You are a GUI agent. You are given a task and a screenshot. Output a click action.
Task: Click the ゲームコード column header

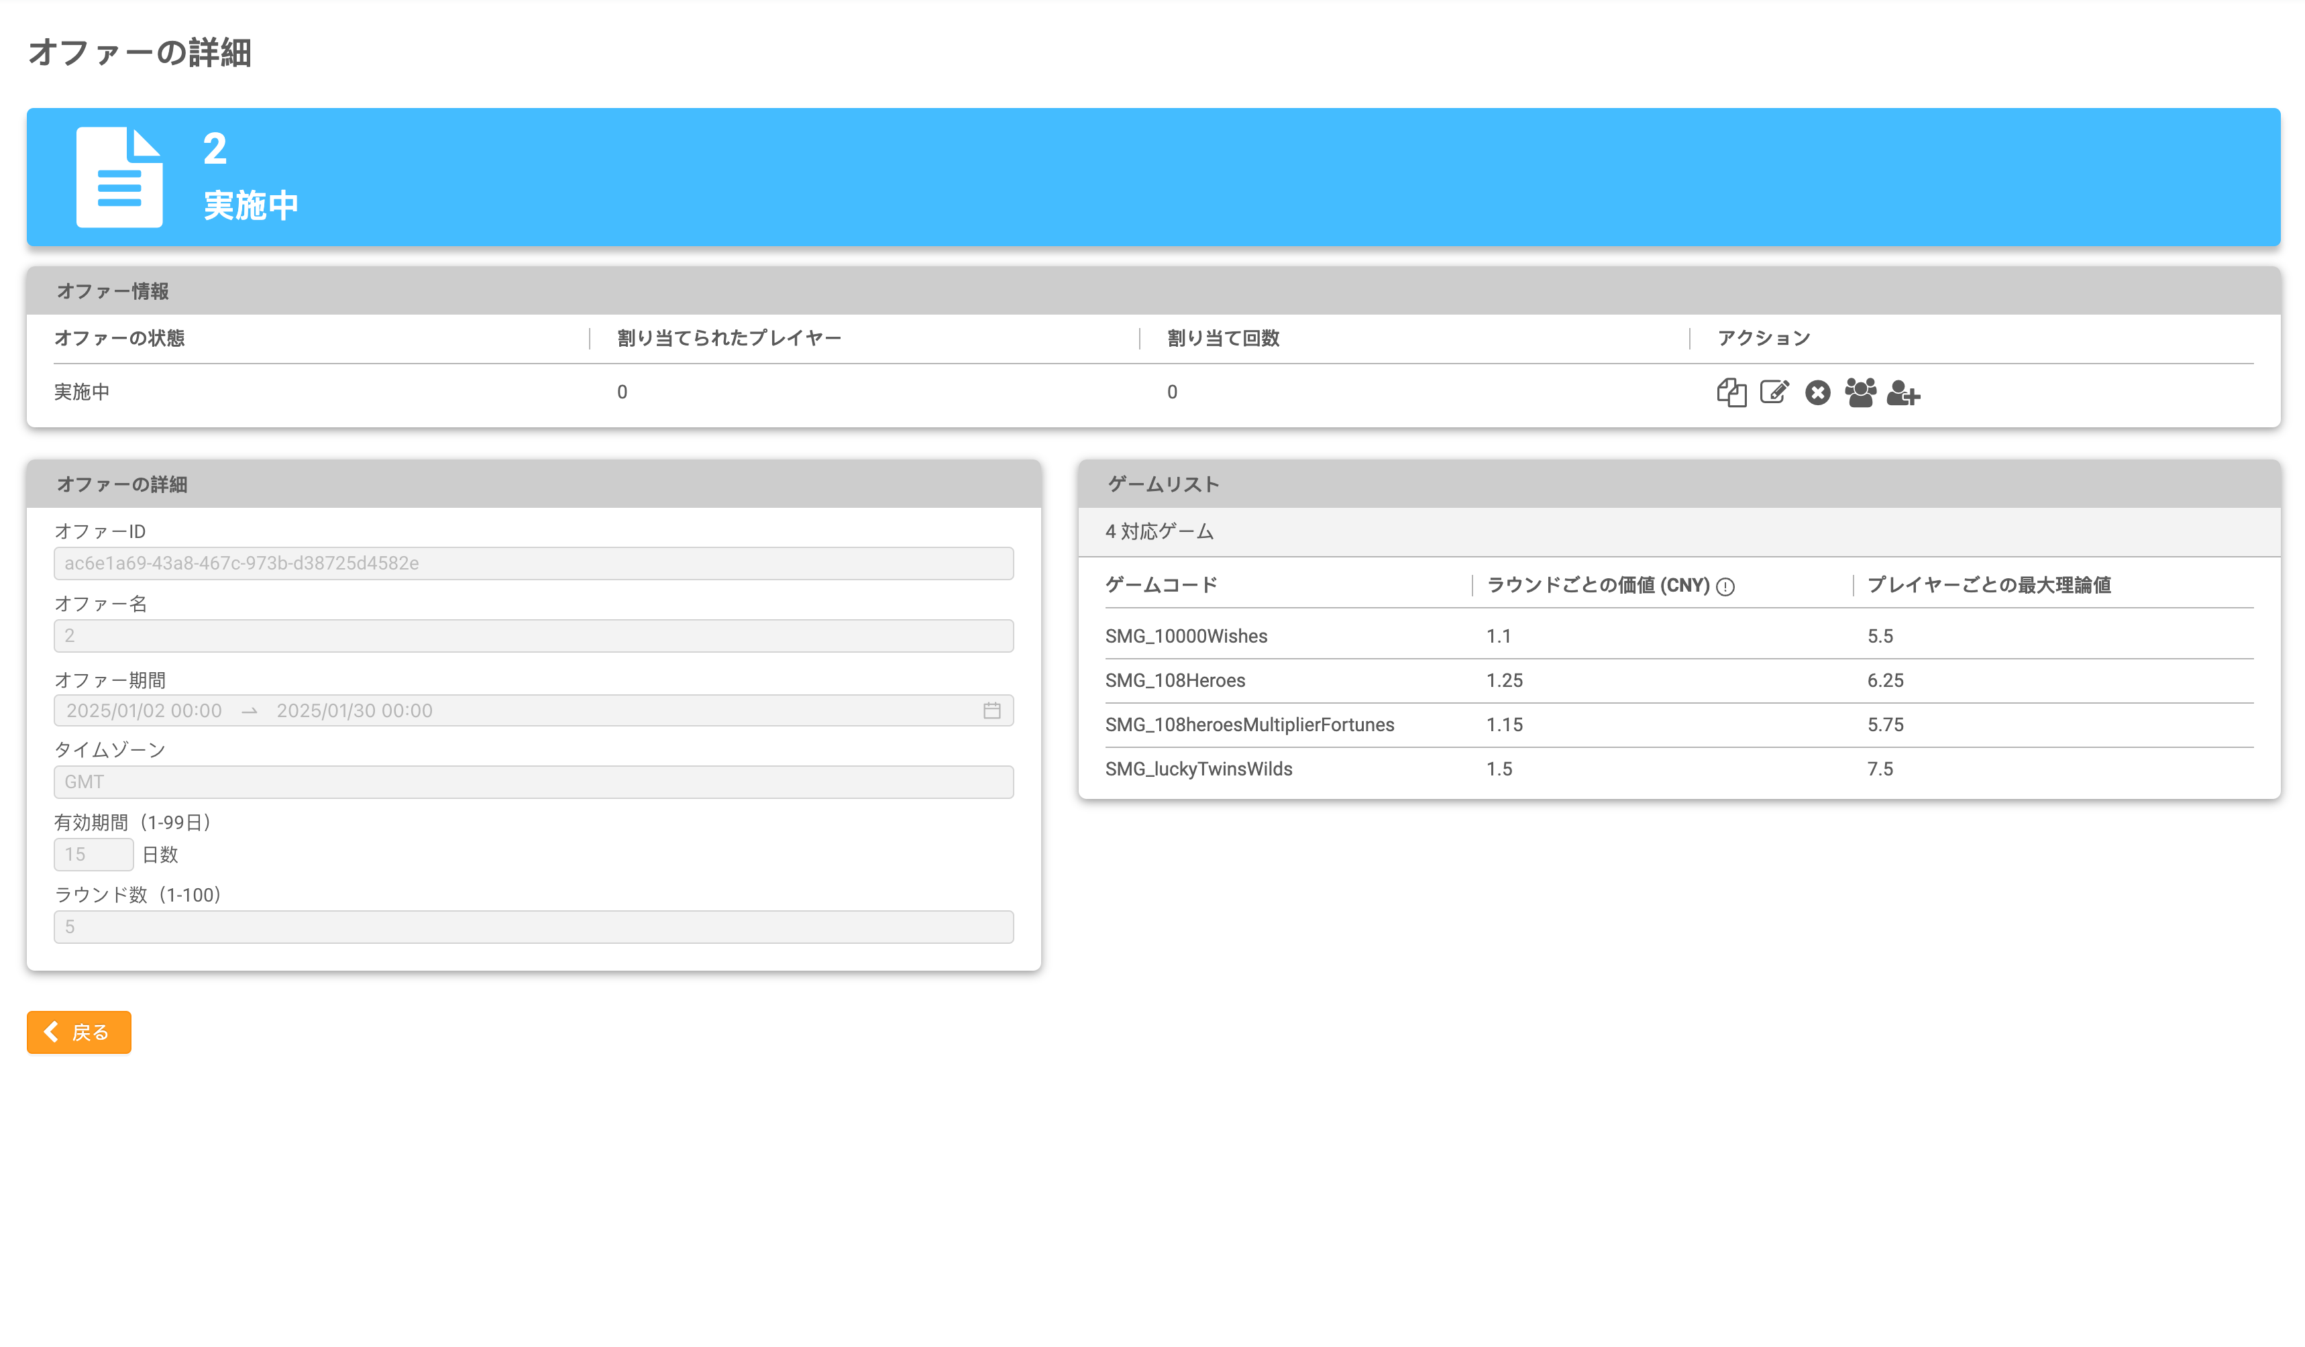click(x=1161, y=585)
